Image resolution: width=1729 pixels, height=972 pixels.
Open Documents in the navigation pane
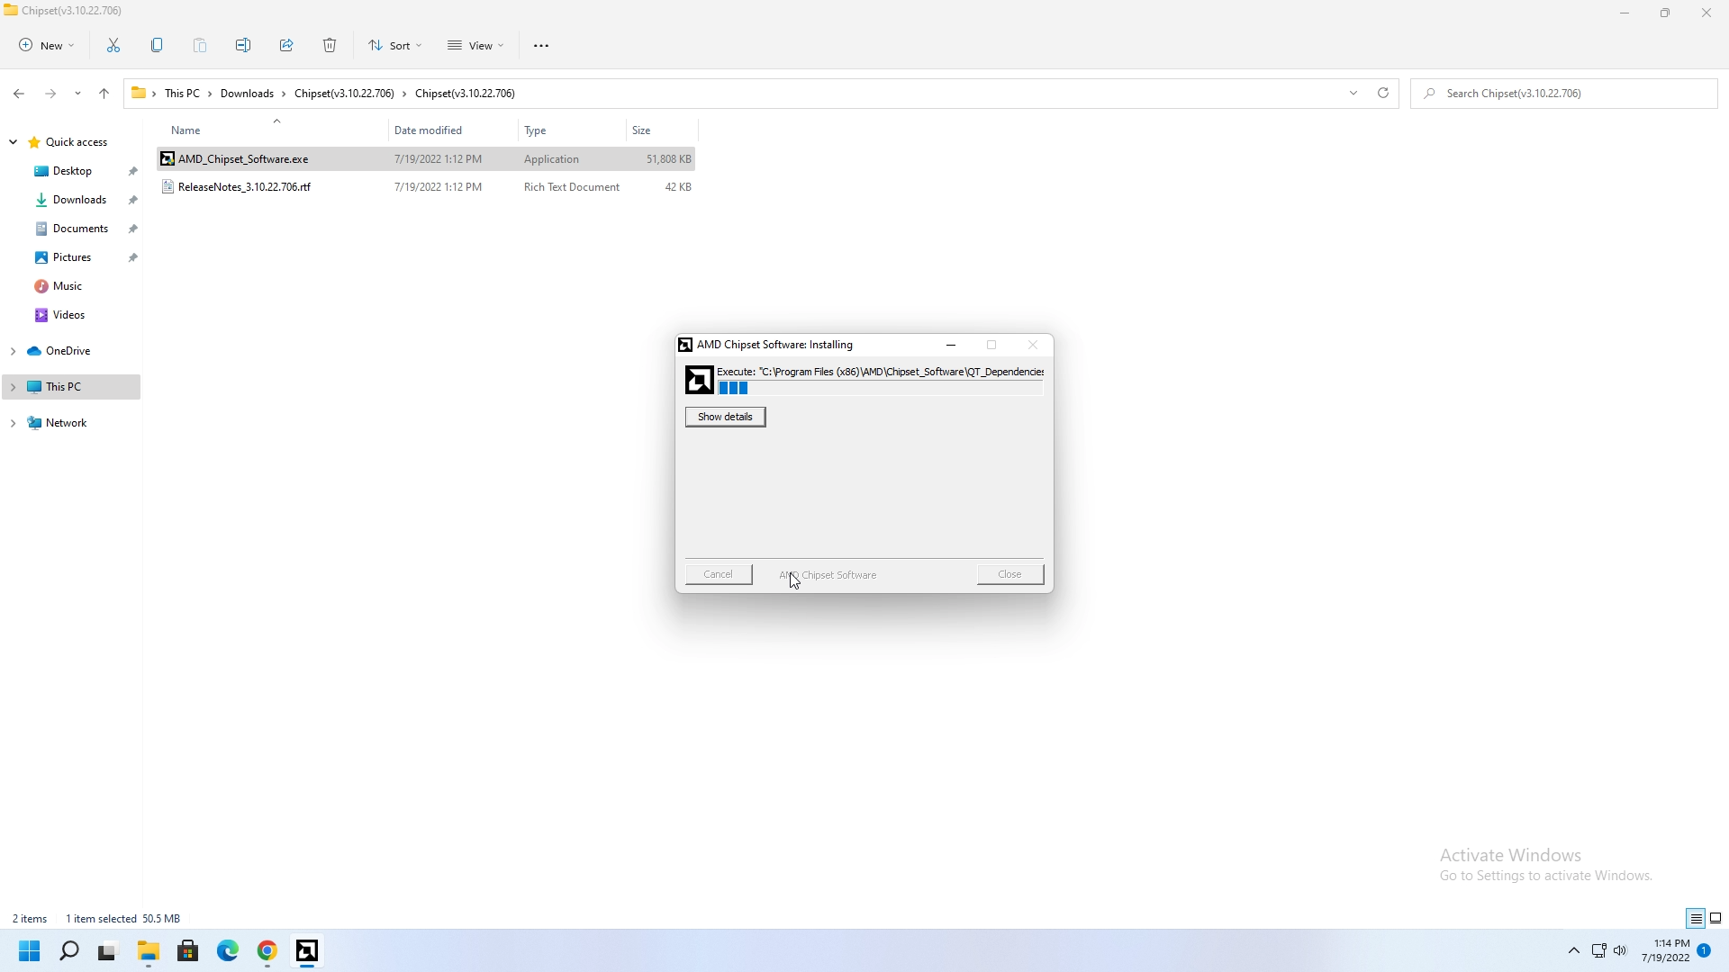80,229
